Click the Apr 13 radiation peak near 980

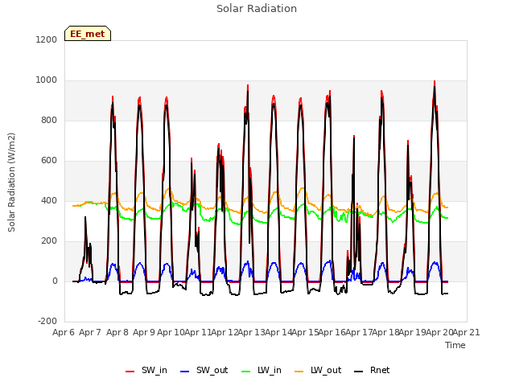[x=248, y=86]
